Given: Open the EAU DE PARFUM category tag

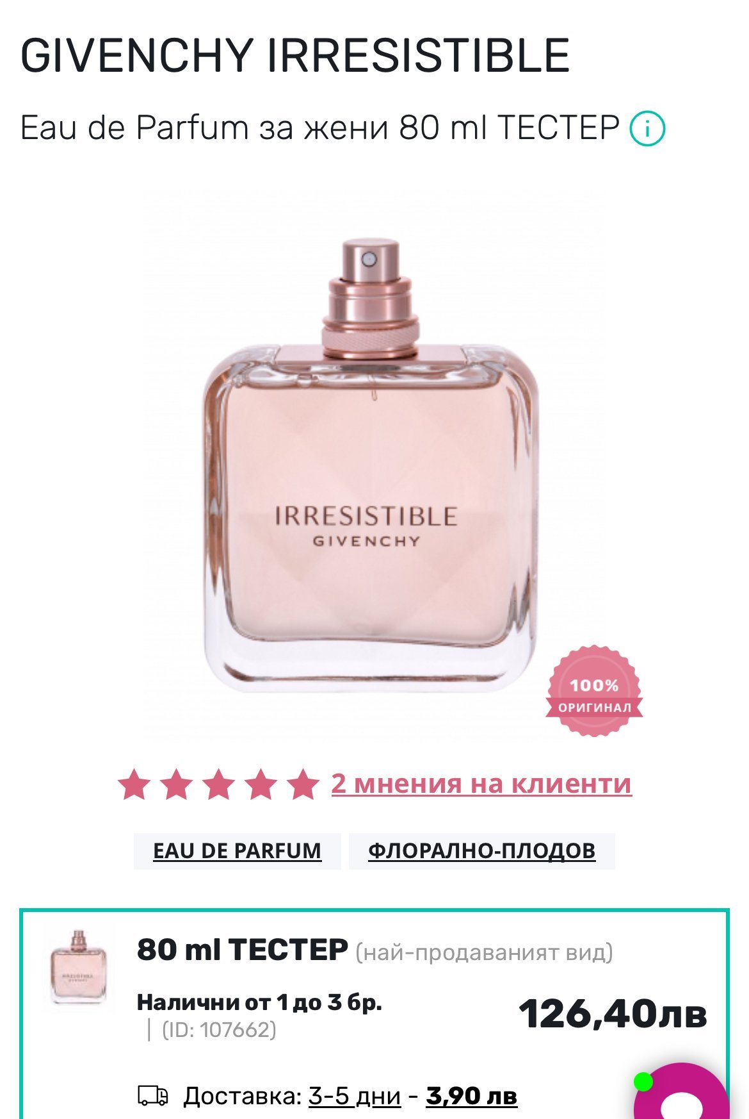Looking at the screenshot, I should pyautogui.click(x=237, y=851).
